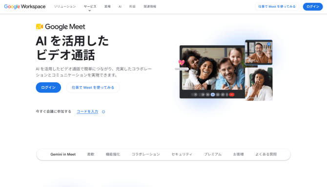Expand the サービス dropdown chevron
327x187 pixels.
(x=90, y=11)
